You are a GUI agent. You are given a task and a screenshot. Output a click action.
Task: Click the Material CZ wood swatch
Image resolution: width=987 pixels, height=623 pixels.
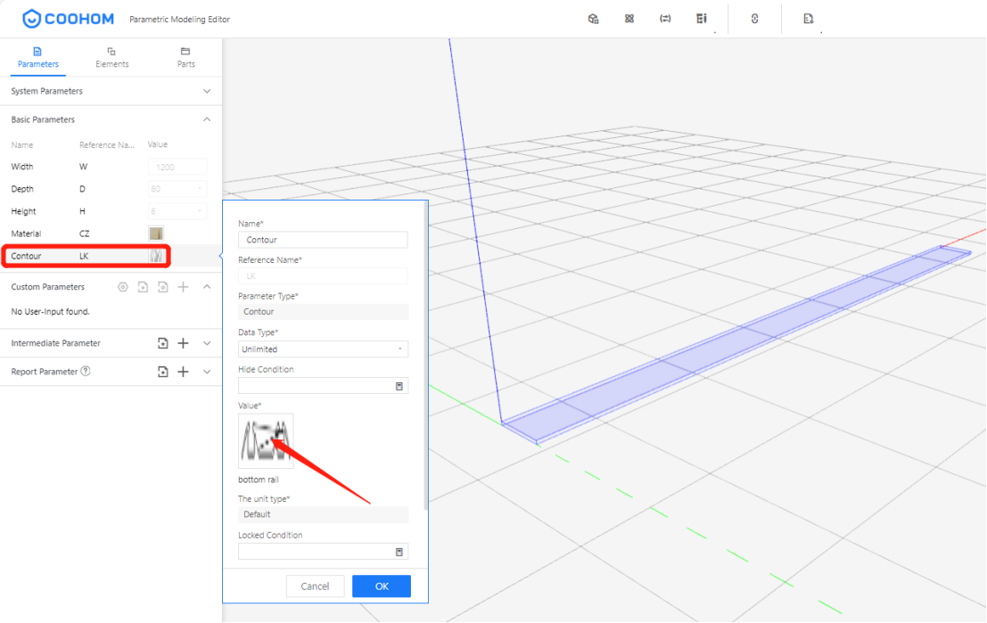(156, 234)
